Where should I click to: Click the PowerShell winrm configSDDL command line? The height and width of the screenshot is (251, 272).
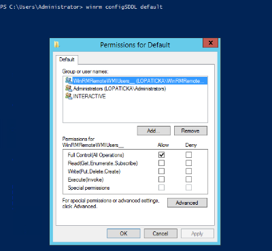point(82,7)
